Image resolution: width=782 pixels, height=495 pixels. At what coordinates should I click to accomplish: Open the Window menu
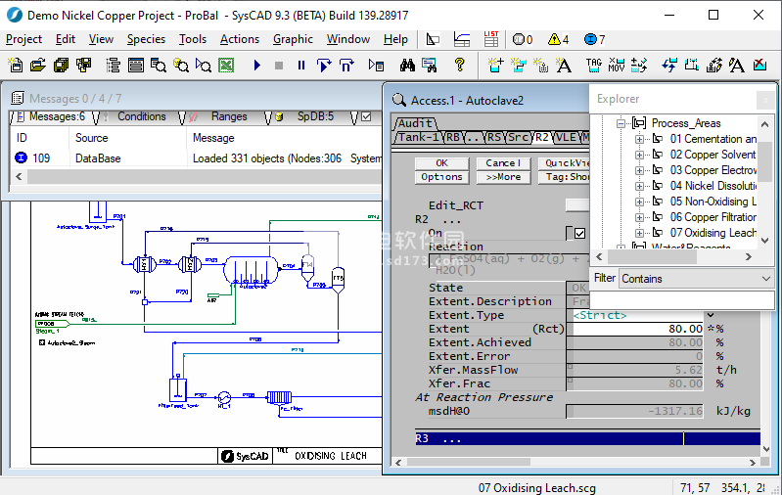point(348,39)
